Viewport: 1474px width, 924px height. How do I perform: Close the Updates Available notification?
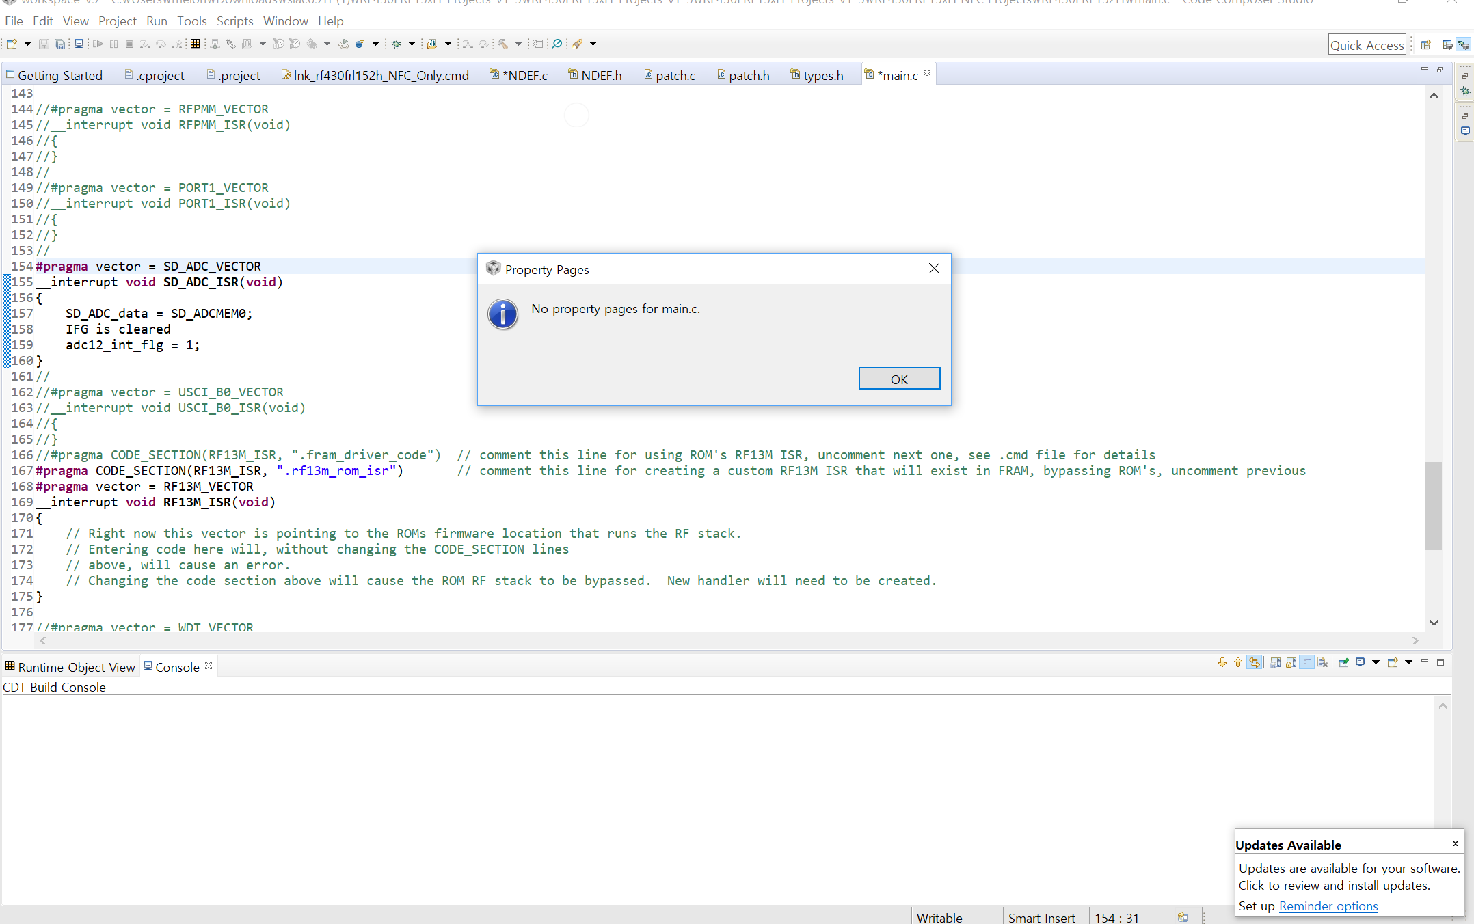pyautogui.click(x=1456, y=843)
